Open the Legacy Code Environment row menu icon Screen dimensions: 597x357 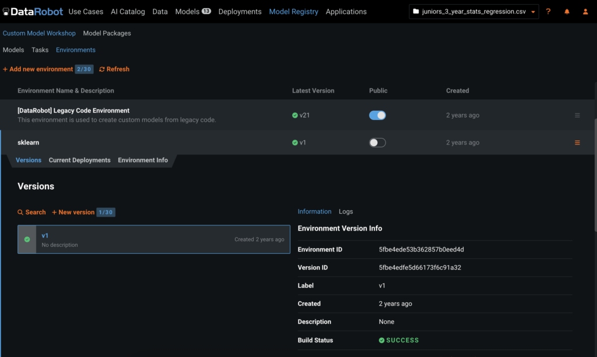[577, 115]
